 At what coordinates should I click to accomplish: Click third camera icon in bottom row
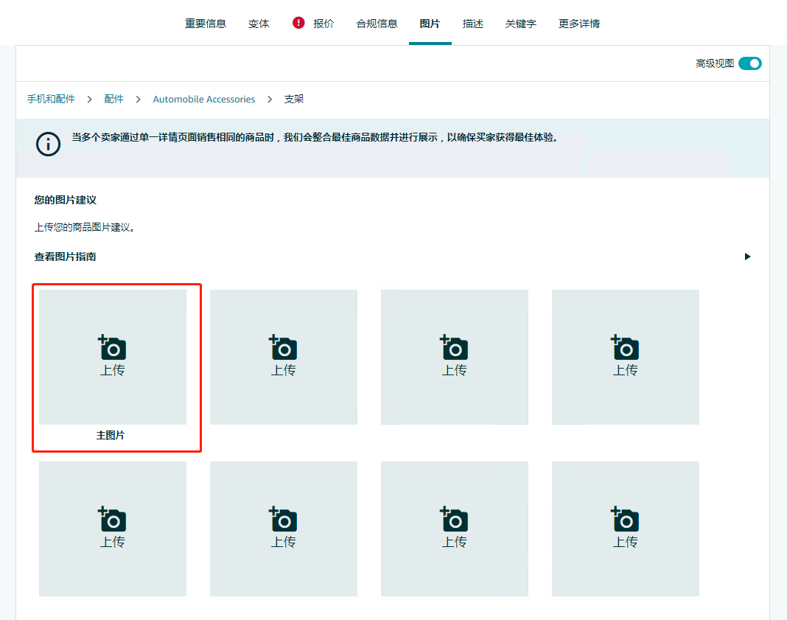(455, 520)
